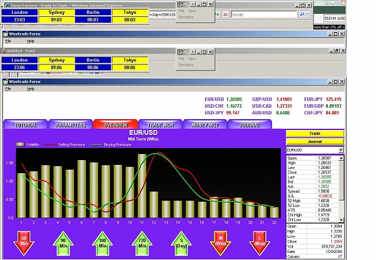Click the green S (Day) up arrow
The height and width of the screenshot is (260, 376).
tap(181, 243)
